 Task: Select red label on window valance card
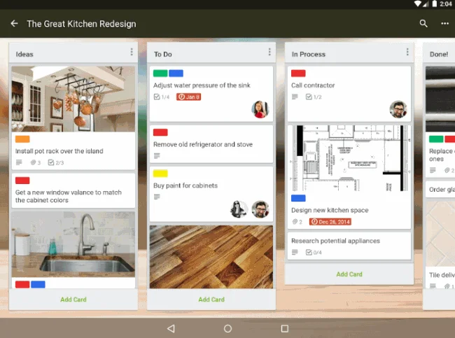click(22, 181)
